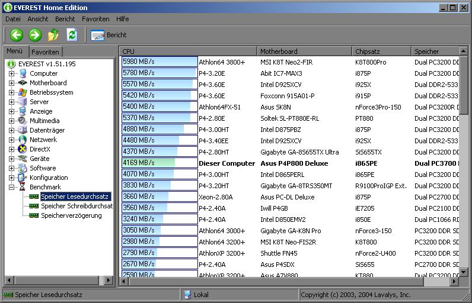The height and width of the screenshot is (303, 472).
Task: Open the Ansicht menu
Action: (x=37, y=19)
